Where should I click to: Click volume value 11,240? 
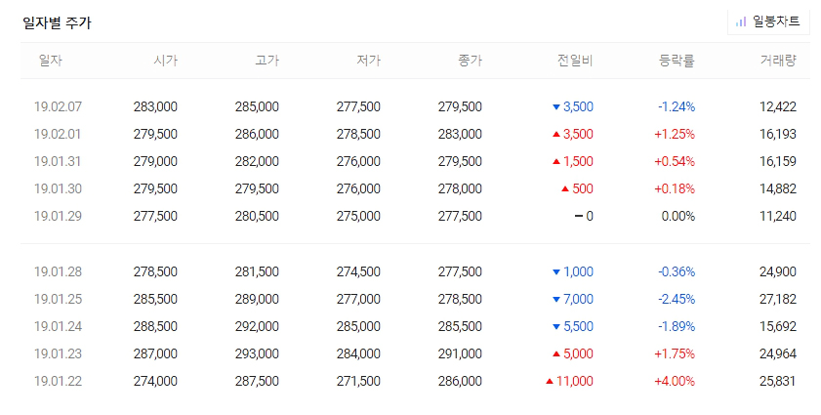click(x=778, y=216)
